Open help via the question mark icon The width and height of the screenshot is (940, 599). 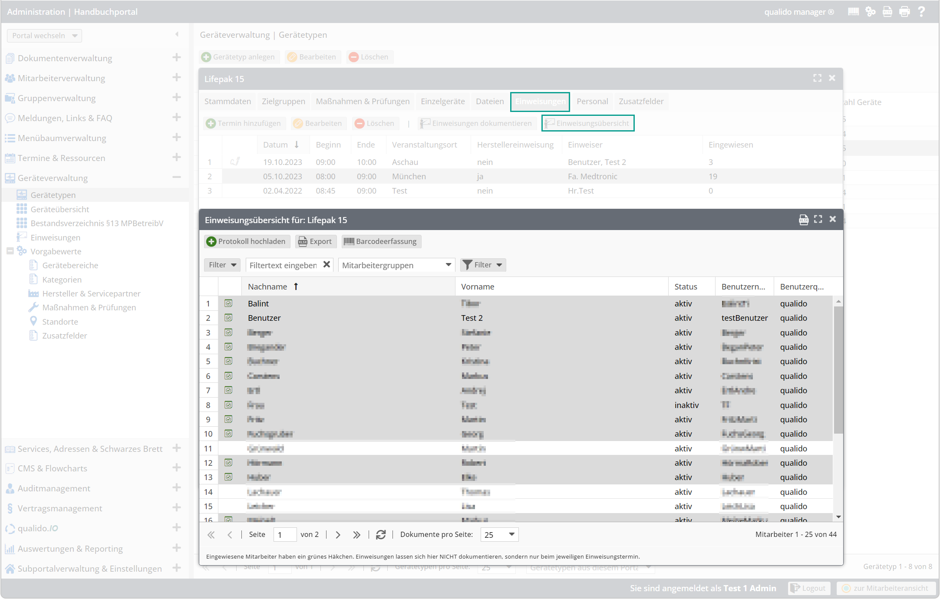(x=921, y=12)
